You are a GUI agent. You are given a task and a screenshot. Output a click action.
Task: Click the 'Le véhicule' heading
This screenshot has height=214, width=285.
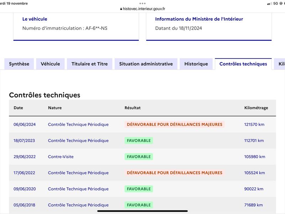(x=35, y=19)
